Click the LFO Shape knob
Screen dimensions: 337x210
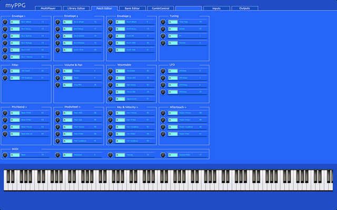pyautogui.click(x=163, y=78)
